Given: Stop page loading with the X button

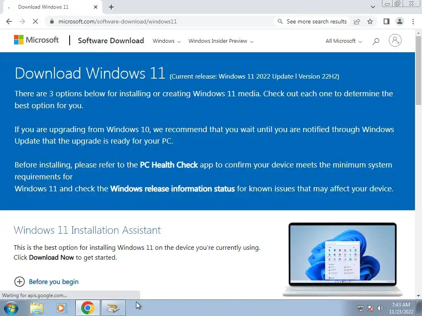Looking at the screenshot, I should [x=35, y=21].
